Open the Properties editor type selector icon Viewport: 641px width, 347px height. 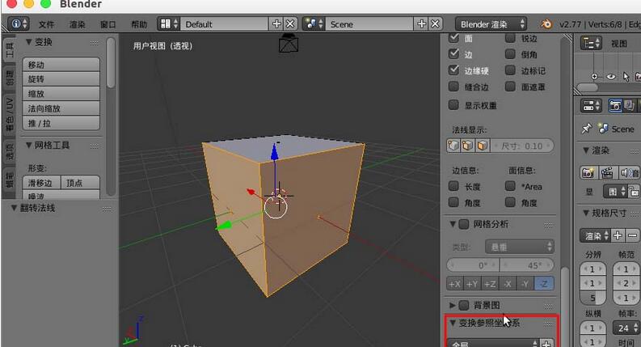[591, 106]
